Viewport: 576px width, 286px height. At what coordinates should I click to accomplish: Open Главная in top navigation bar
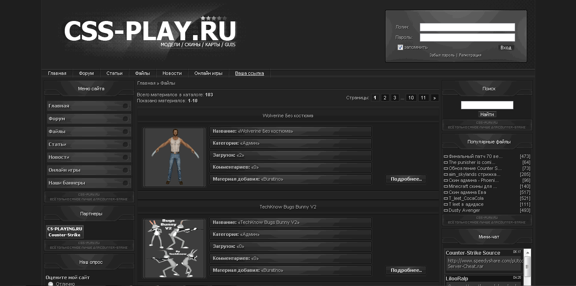point(57,73)
